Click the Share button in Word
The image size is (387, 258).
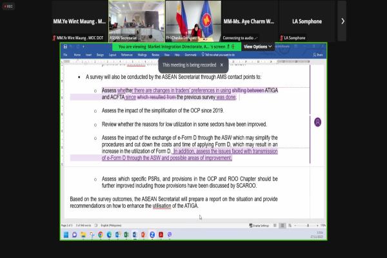click(318, 55)
